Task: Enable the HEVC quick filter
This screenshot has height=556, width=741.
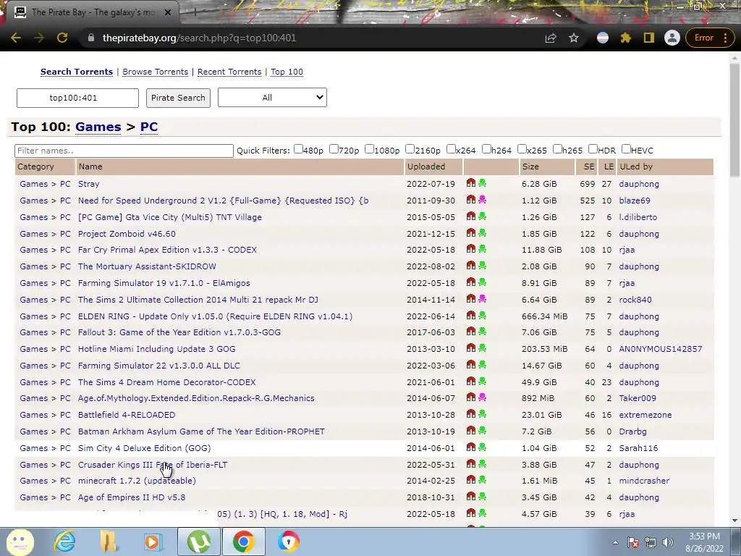Action: 626,149
